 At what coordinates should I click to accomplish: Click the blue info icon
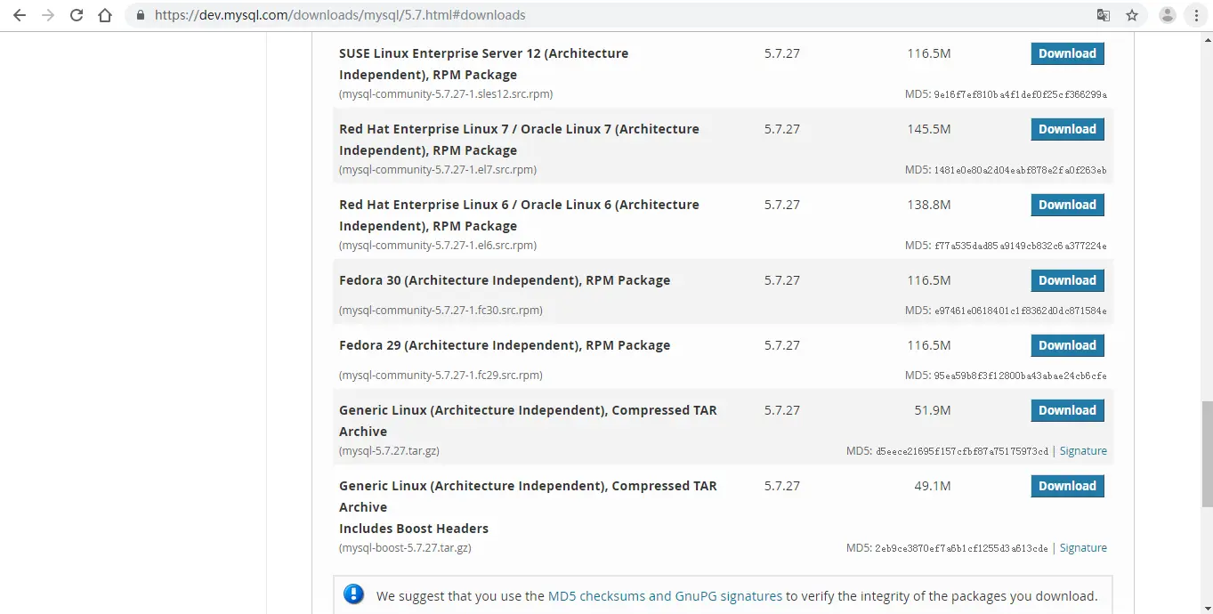pyautogui.click(x=353, y=594)
